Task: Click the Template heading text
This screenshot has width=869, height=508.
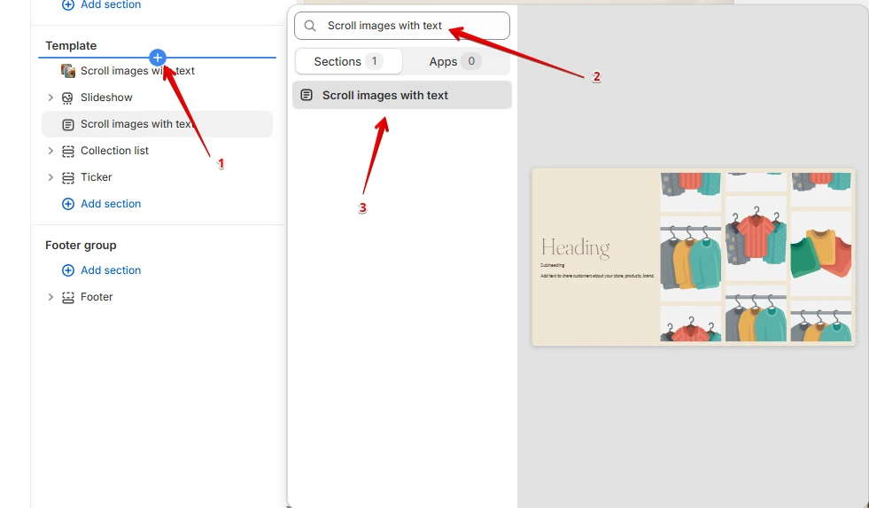Action: click(71, 45)
